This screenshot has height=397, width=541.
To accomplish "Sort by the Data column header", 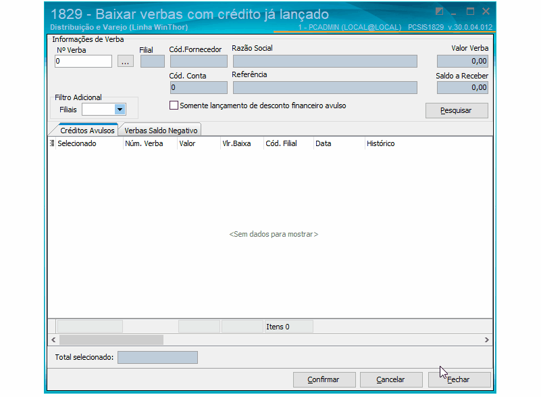I will [x=339, y=143].
